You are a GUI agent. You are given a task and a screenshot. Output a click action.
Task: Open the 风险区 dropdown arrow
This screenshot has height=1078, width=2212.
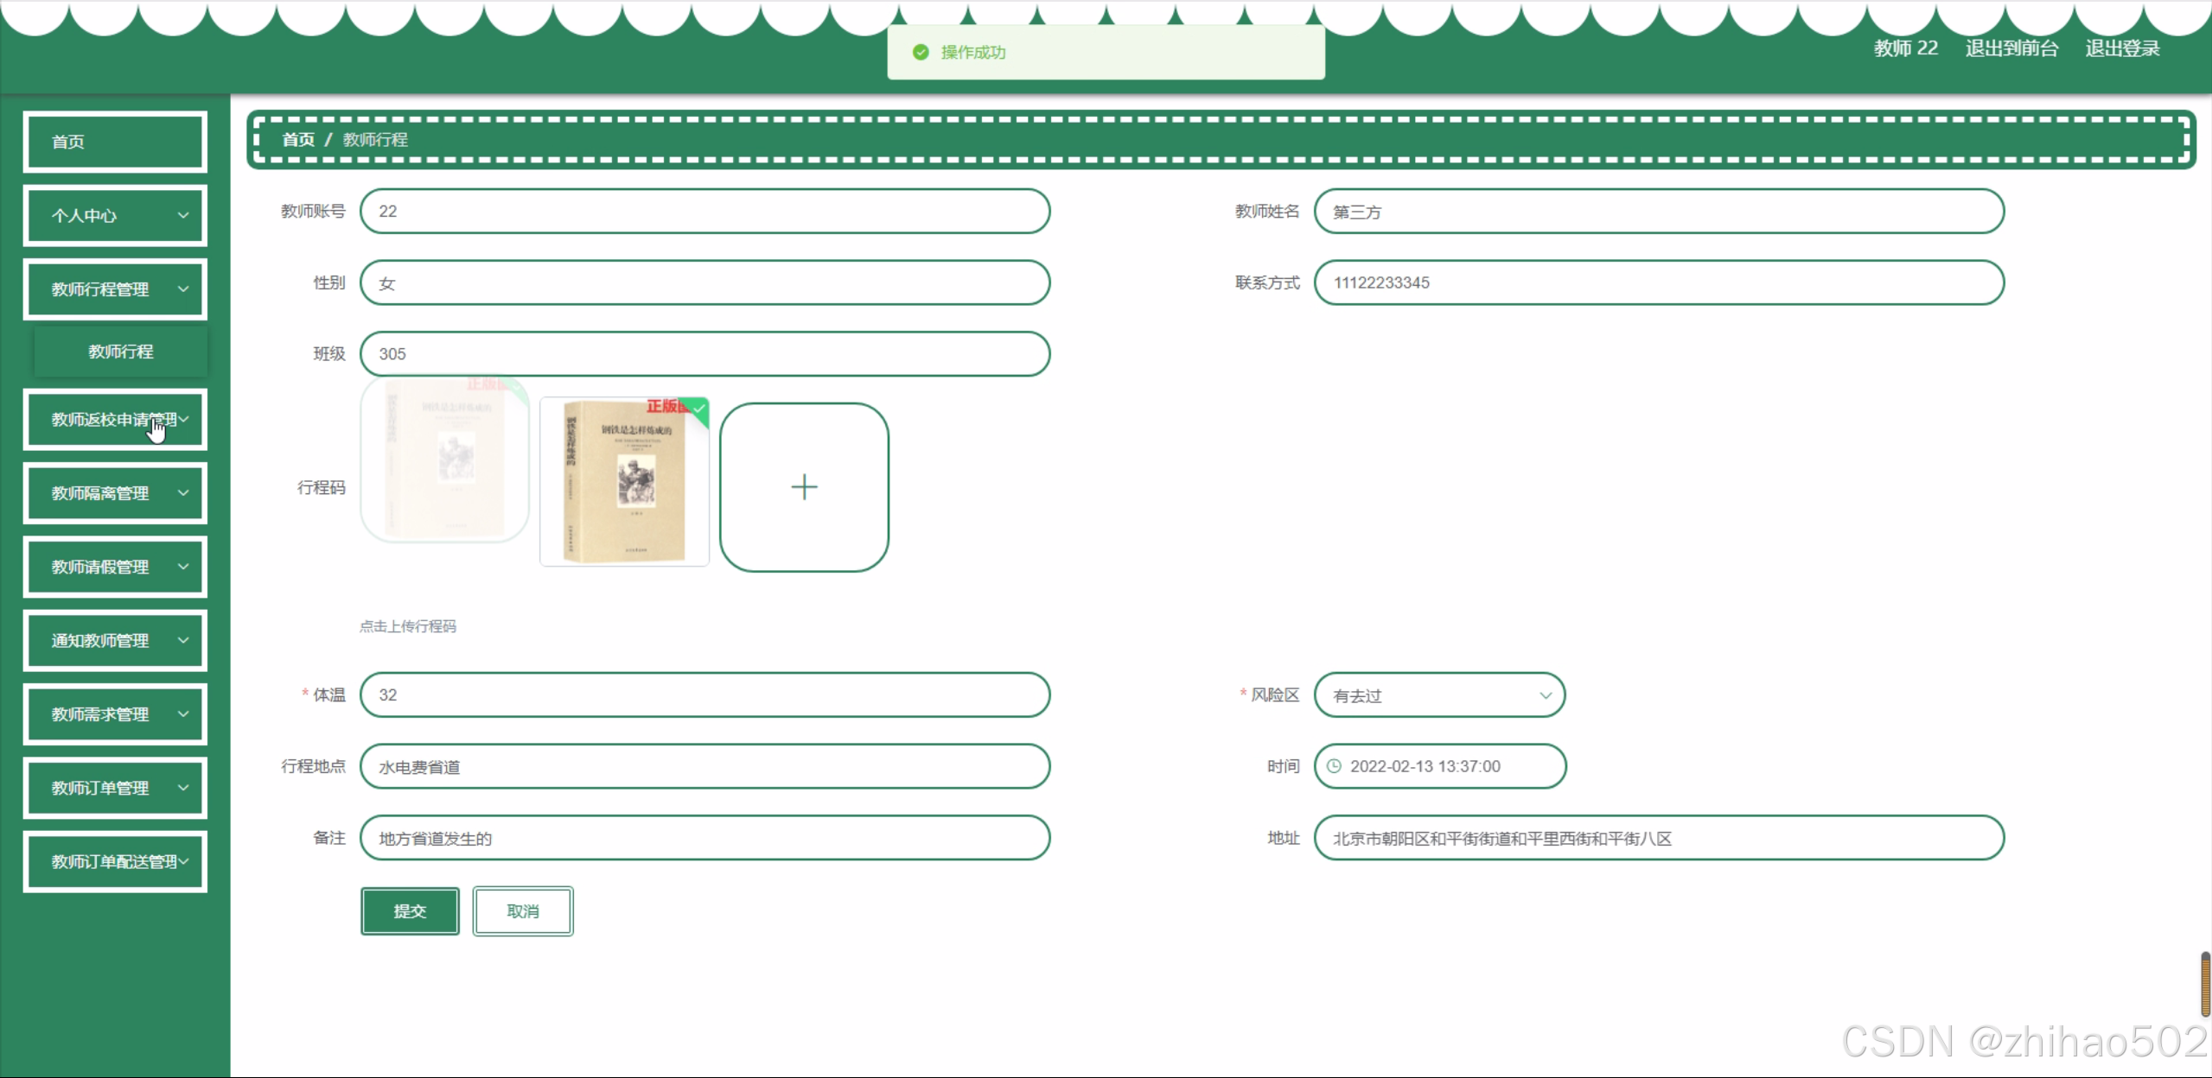pyautogui.click(x=1545, y=695)
